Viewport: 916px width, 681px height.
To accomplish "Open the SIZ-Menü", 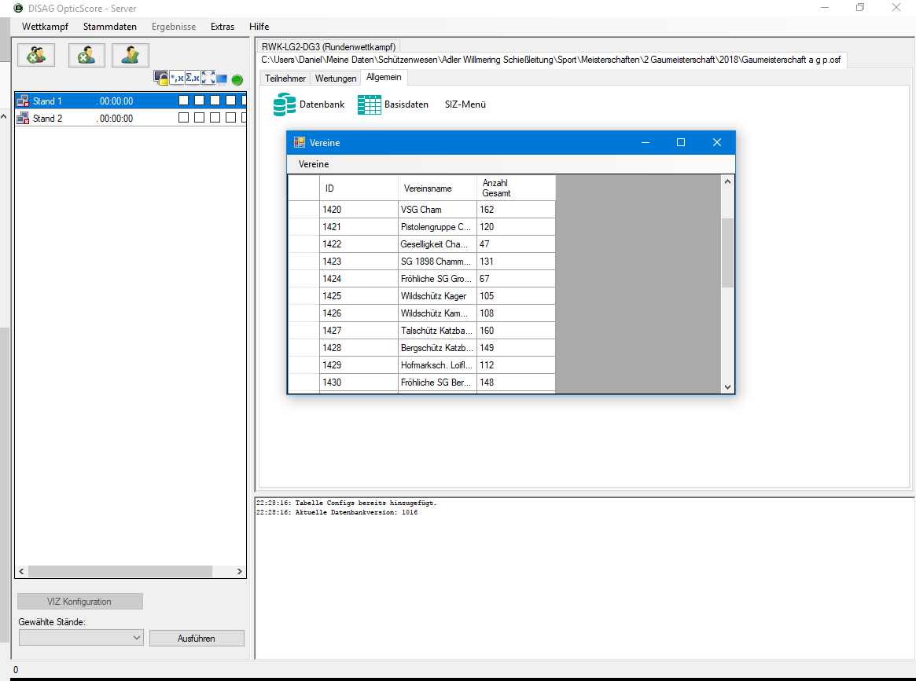I will coord(465,104).
